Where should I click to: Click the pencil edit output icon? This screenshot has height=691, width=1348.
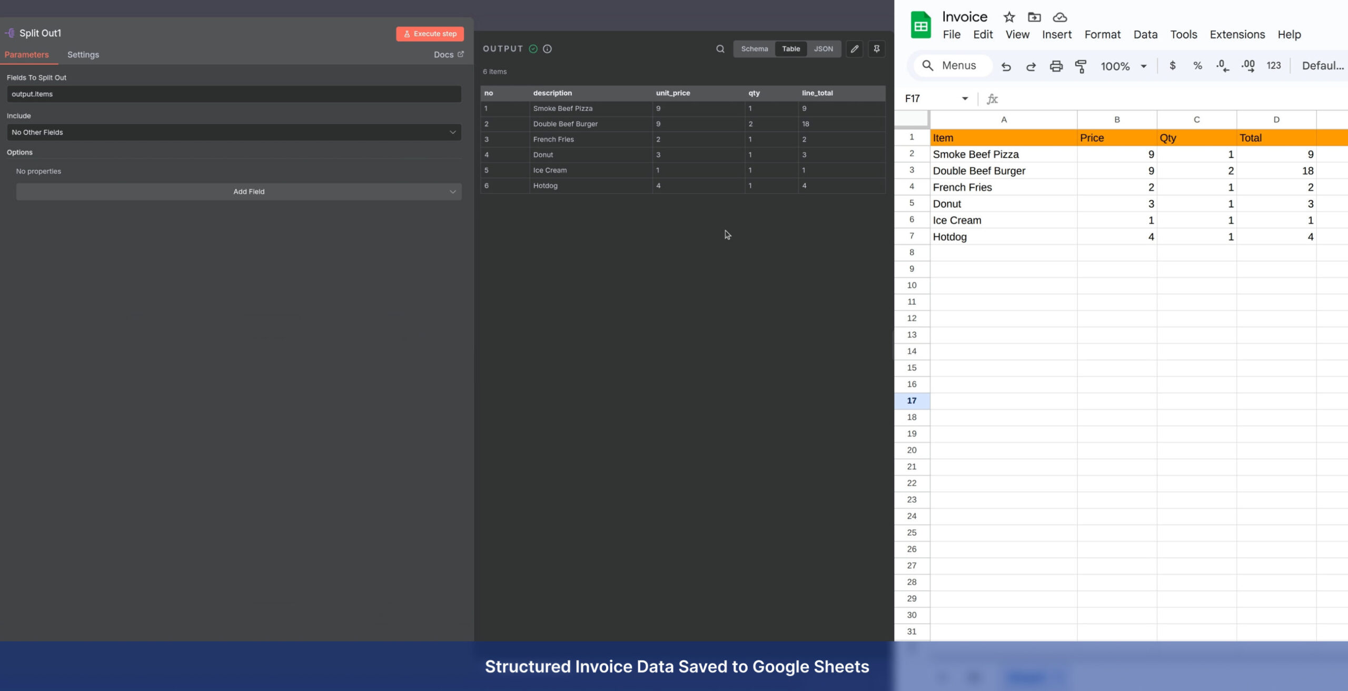854,49
